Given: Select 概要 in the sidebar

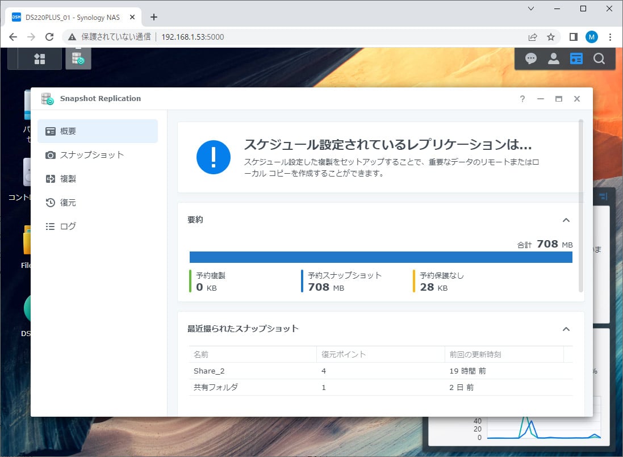Looking at the screenshot, I should (x=98, y=131).
